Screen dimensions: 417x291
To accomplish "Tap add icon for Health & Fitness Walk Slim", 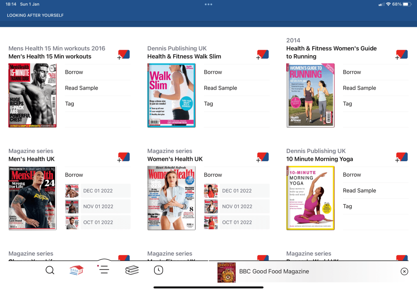I will tap(263, 55).
